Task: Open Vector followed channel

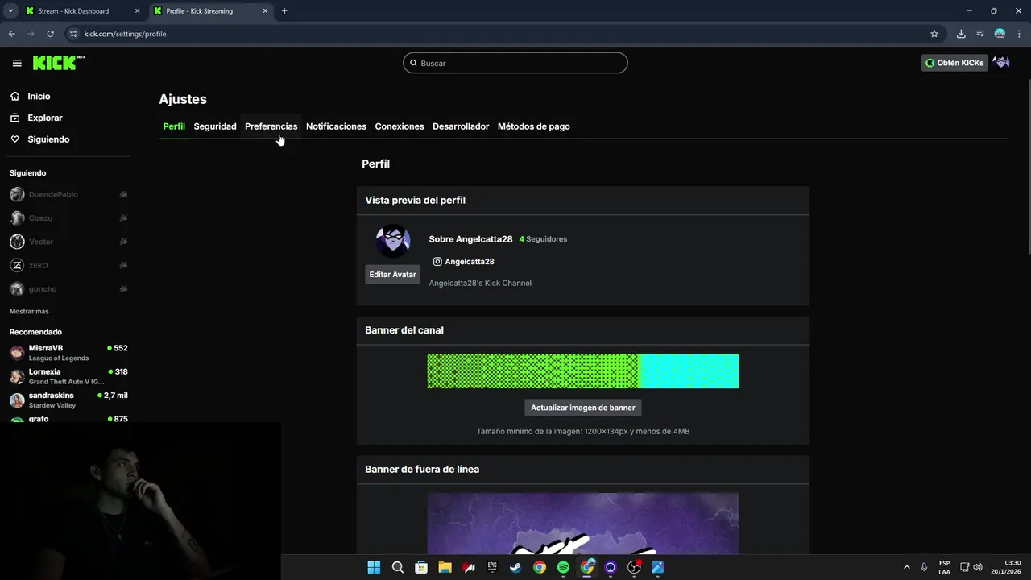Action: click(x=68, y=242)
